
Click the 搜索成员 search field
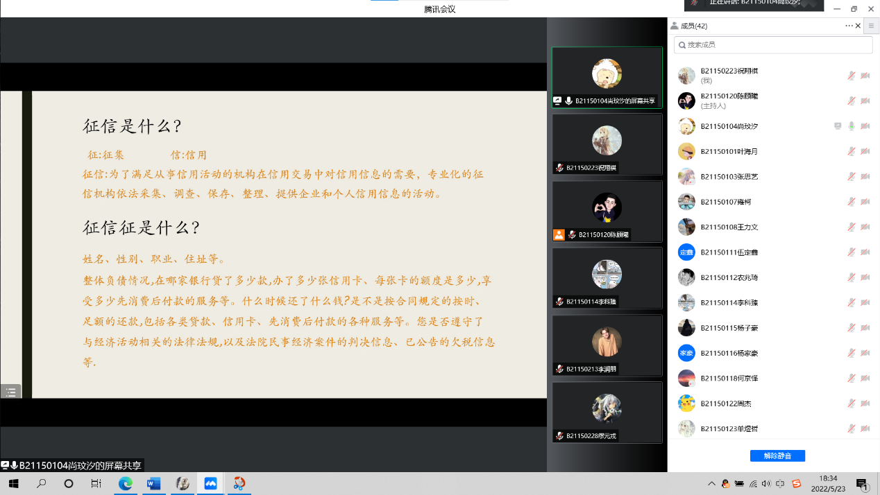click(x=773, y=44)
